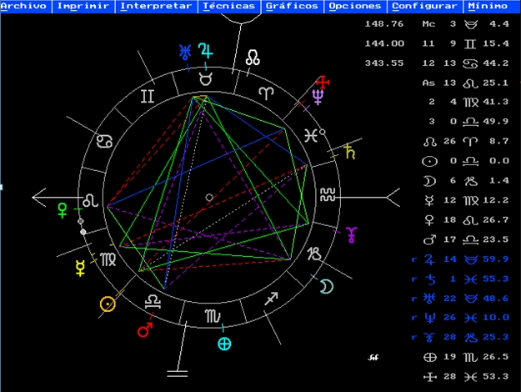The image size is (521, 392).
Task: Click the yellow Saturn symbol on chart
Action: [349, 152]
